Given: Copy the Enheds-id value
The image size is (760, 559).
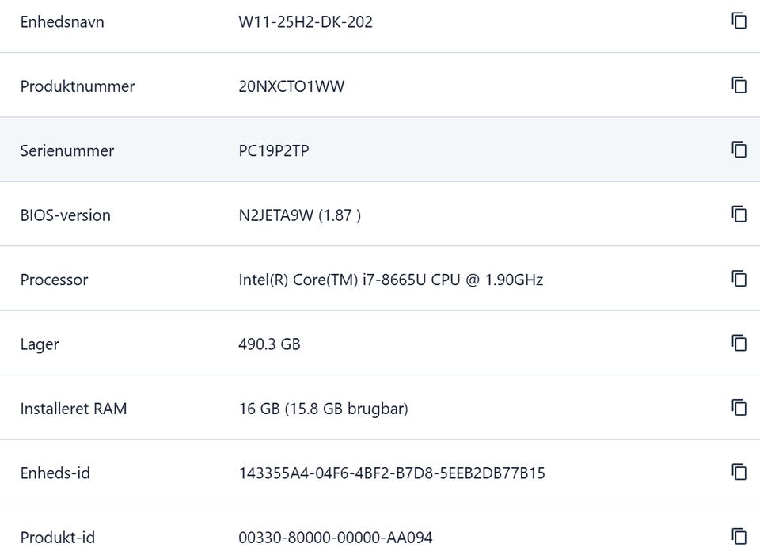Looking at the screenshot, I should coord(739,472).
